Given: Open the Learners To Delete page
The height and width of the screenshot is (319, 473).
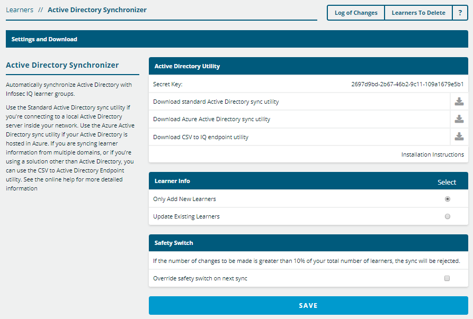Looking at the screenshot, I should pyautogui.click(x=418, y=13).
